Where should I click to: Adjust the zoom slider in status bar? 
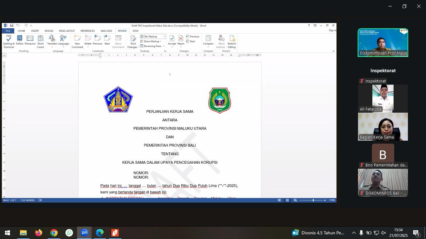tap(313, 200)
